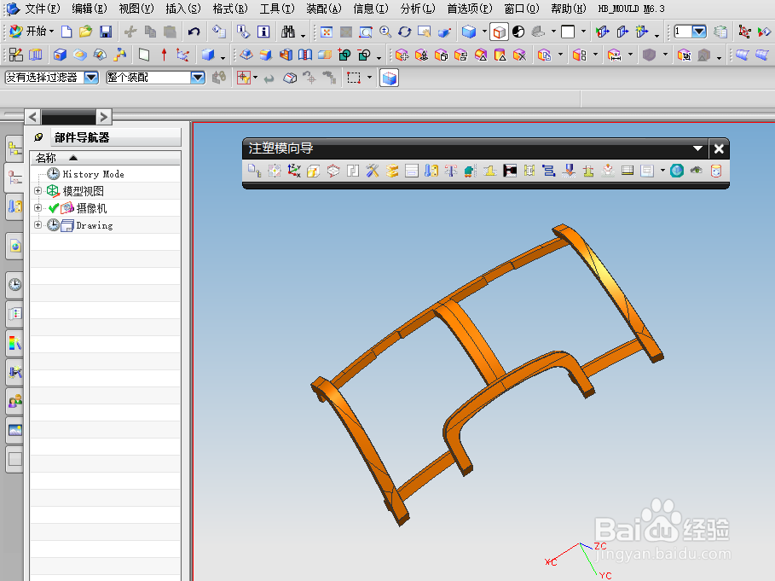The image size is (775, 581).
Task: Toggle shaded rendering style cube
Action: click(469, 32)
